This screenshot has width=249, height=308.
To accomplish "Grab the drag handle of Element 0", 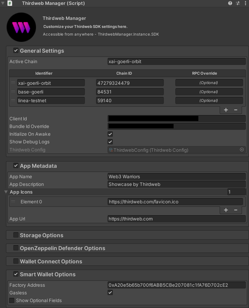I will tap(13, 201).
